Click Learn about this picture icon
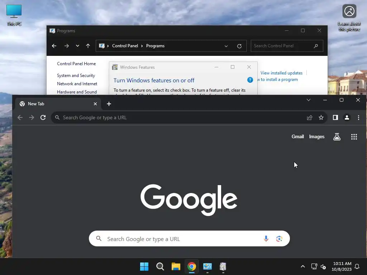The image size is (367, 275). [349, 18]
